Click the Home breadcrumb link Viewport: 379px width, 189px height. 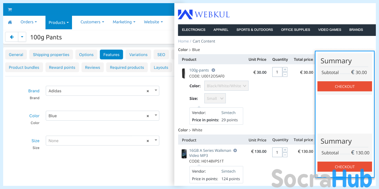(183, 41)
